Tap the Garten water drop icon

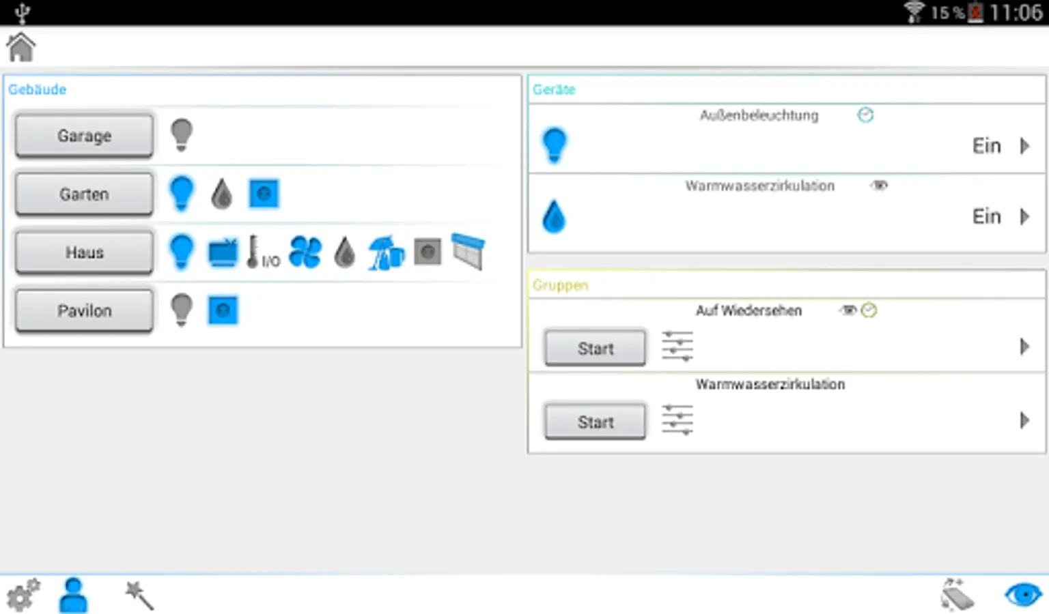coord(222,194)
